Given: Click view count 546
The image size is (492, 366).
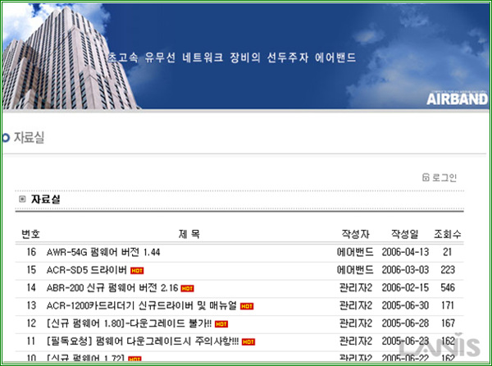Looking at the screenshot, I should click(x=448, y=288).
